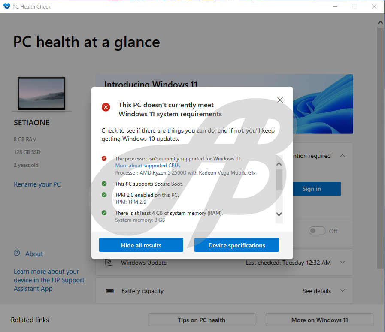385x332 pixels.
Task: Click 'This PC supports Secure Boot.' text
Action: pos(149,184)
